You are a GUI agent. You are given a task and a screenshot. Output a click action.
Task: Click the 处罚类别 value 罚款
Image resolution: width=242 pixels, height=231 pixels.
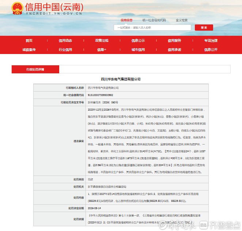pyautogui.click(x=90, y=180)
